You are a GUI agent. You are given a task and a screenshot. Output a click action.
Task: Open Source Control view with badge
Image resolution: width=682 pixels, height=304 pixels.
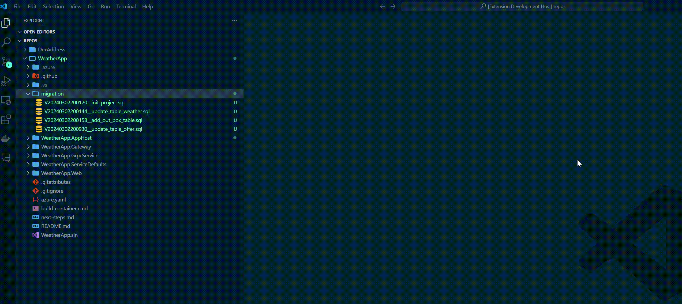pos(6,62)
